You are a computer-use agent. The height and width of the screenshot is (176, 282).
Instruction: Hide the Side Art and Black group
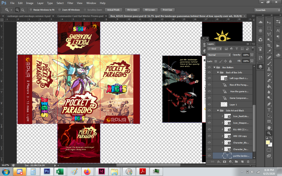point(209,111)
